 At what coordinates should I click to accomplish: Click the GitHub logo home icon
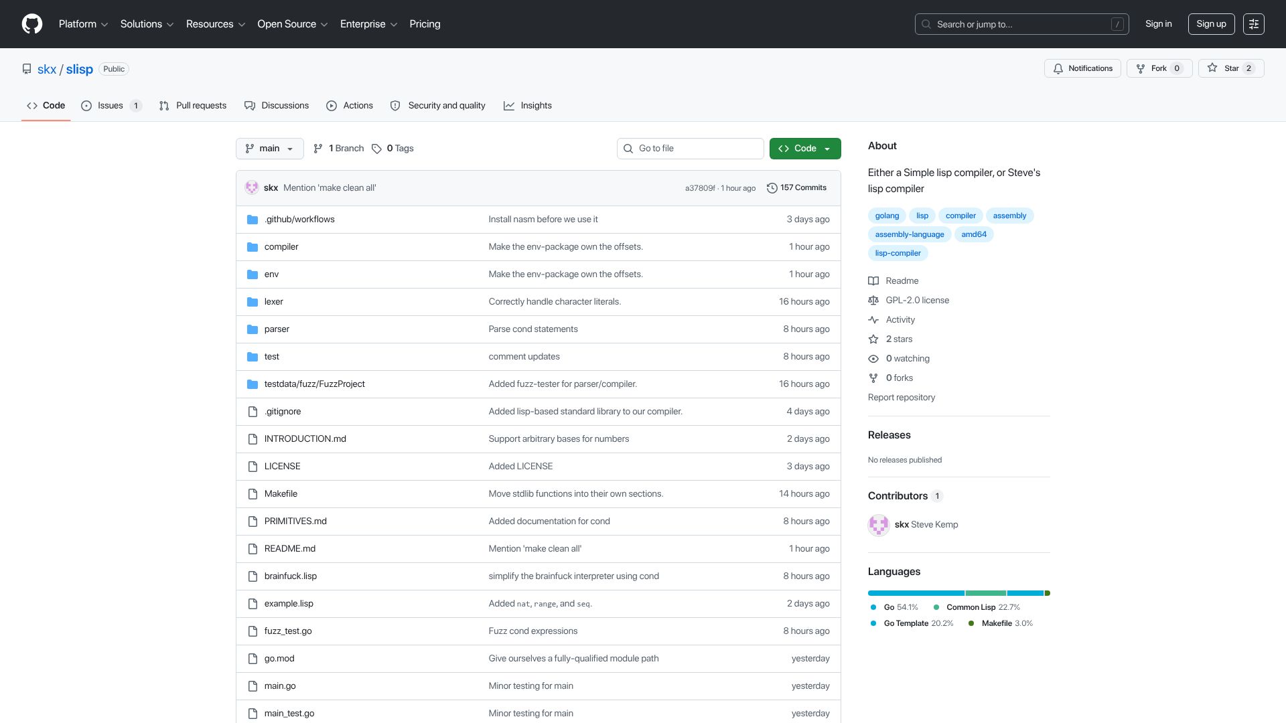point(32,24)
